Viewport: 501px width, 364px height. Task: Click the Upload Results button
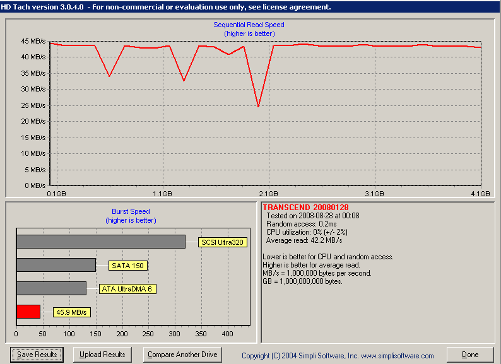pos(102,355)
